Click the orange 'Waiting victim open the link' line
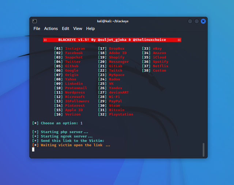The height and width of the screenshot is (185, 234). 71,145
